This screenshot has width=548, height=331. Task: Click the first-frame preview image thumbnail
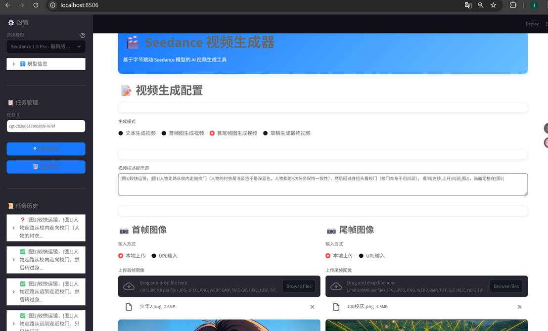coord(219,326)
